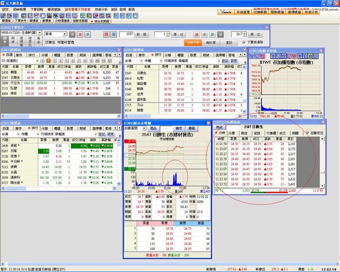Click the stock code input field showing 2547
Image resolution: width=340 pixels, height=272 pixels.
coord(126,34)
